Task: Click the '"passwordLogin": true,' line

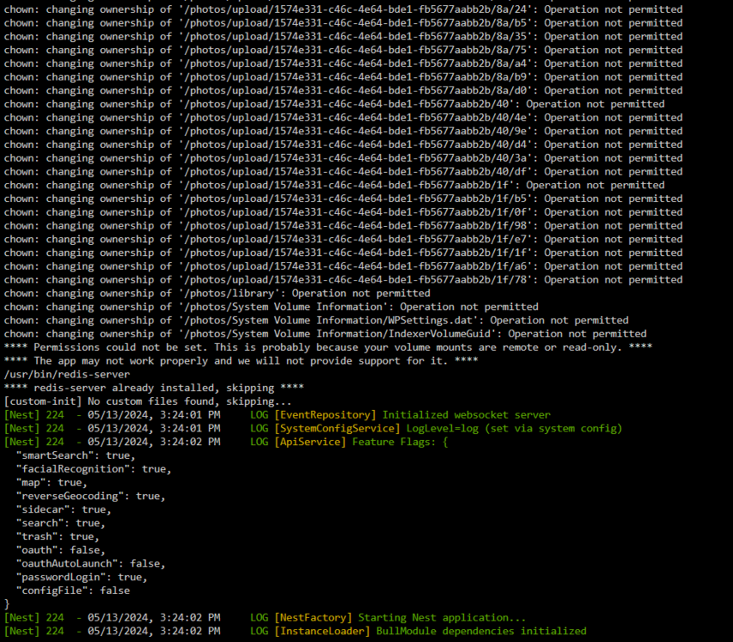Action: click(82, 578)
